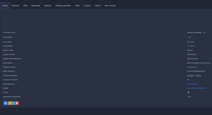Go to the Reporting tab
The width and height of the screenshot is (212, 115).
[x=36, y=6]
